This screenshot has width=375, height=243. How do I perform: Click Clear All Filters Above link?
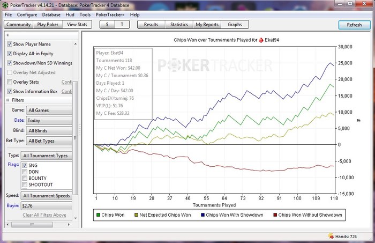(x=44, y=215)
